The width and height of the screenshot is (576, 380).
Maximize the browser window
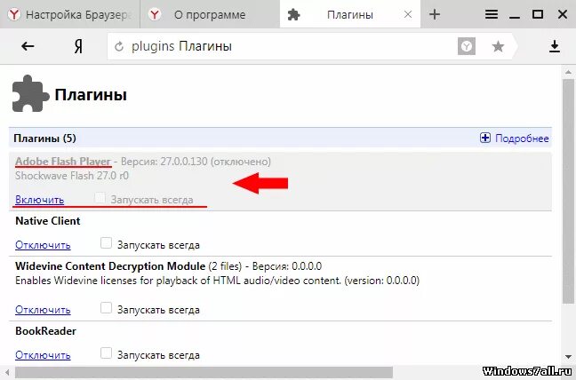coord(538,14)
